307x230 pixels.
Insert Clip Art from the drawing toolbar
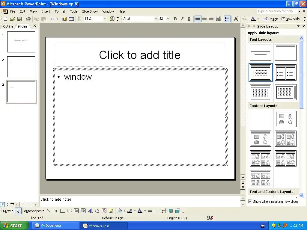tap(104, 211)
